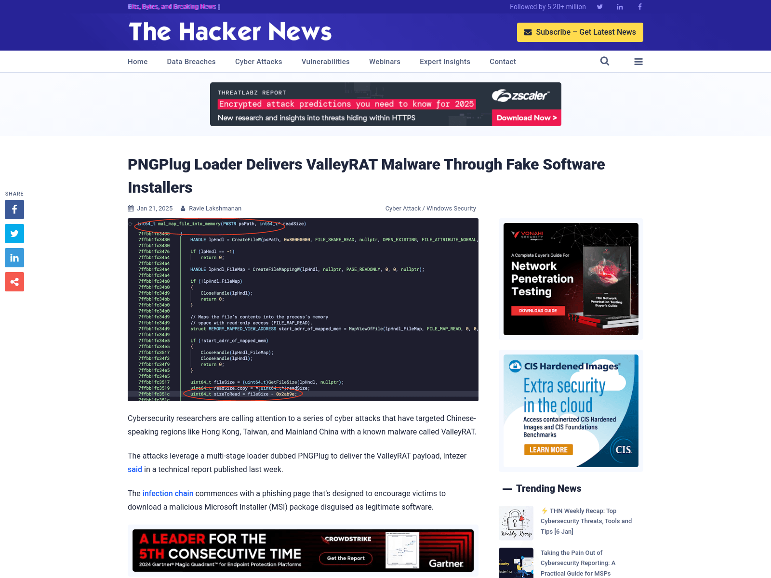The height and width of the screenshot is (578, 771).
Task: Open the article code screenshot image
Action: 303,310
